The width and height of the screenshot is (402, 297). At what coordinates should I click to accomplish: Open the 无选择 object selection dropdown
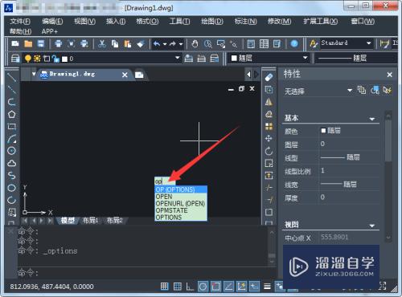tap(350, 91)
